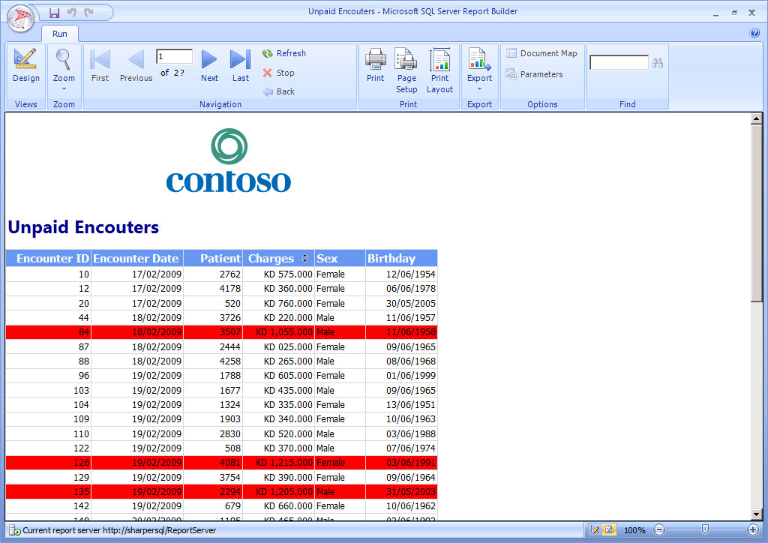Click the vertical scrollbar thumb
Viewport: 768px width, 543px height.
pos(756,212)
